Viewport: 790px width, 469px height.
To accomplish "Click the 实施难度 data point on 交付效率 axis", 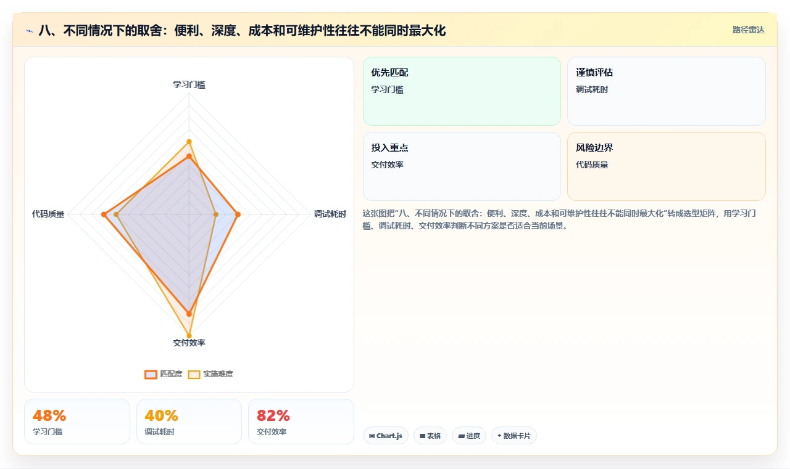I will (x=189, y=336).
